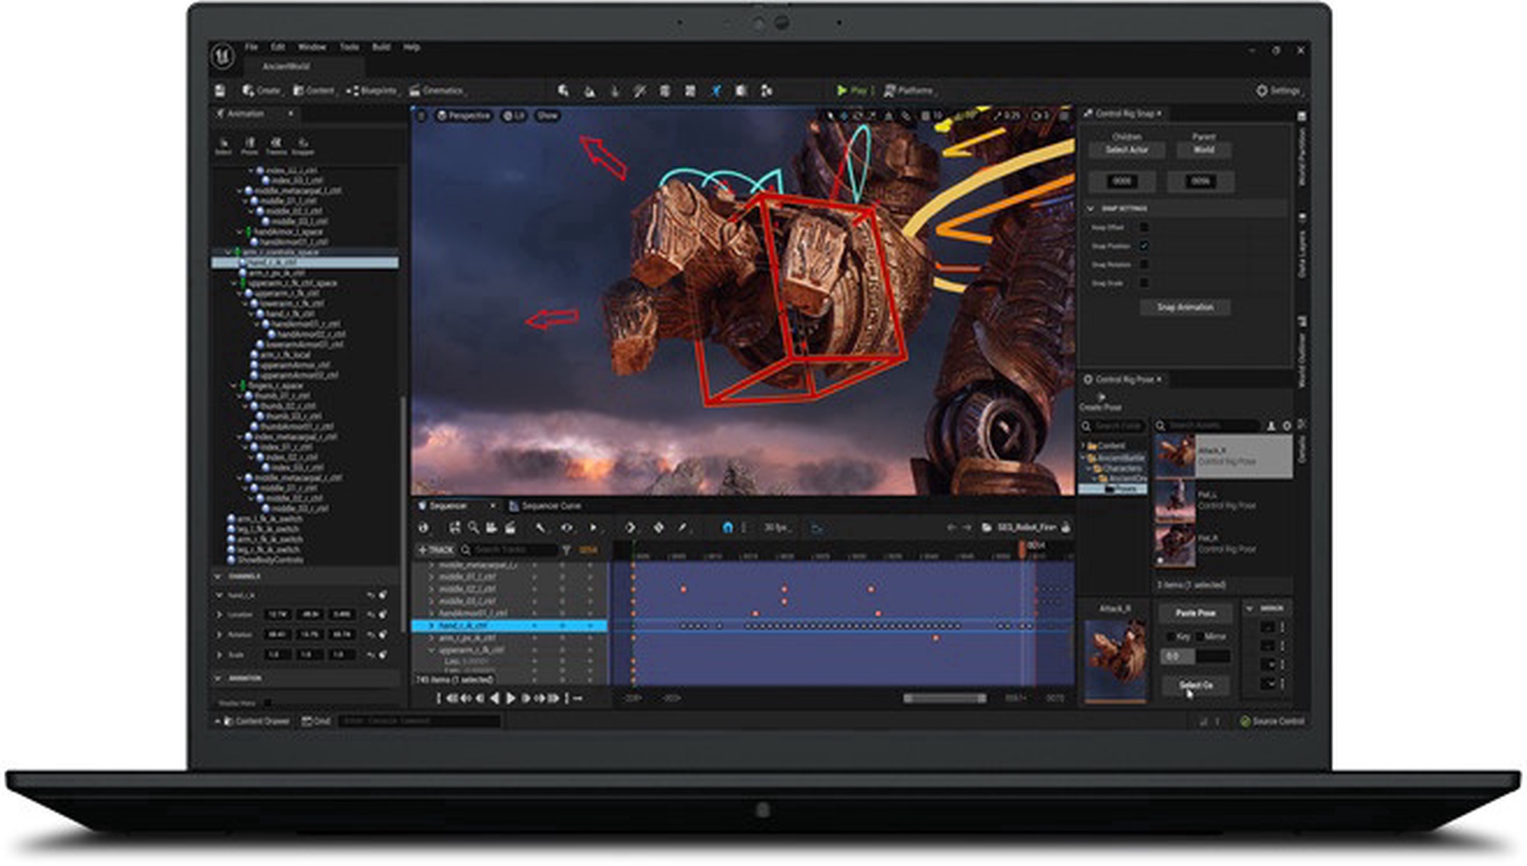The width and height of the screenshot is (1527, 866).
Task: Open the Window menu
Action: 312,47
